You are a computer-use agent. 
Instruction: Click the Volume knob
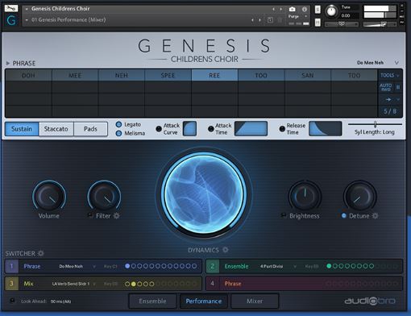[x=49, y=196]
